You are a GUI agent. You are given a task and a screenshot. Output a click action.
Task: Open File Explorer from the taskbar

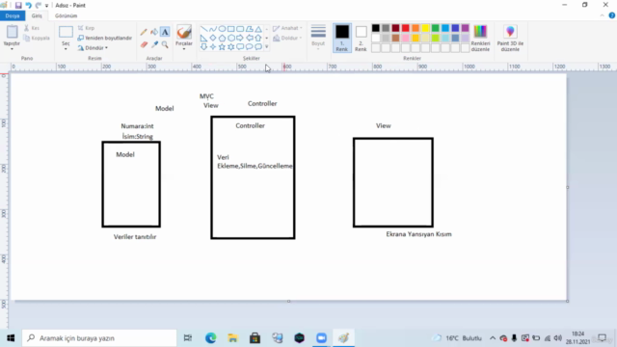tap(232, 338)
